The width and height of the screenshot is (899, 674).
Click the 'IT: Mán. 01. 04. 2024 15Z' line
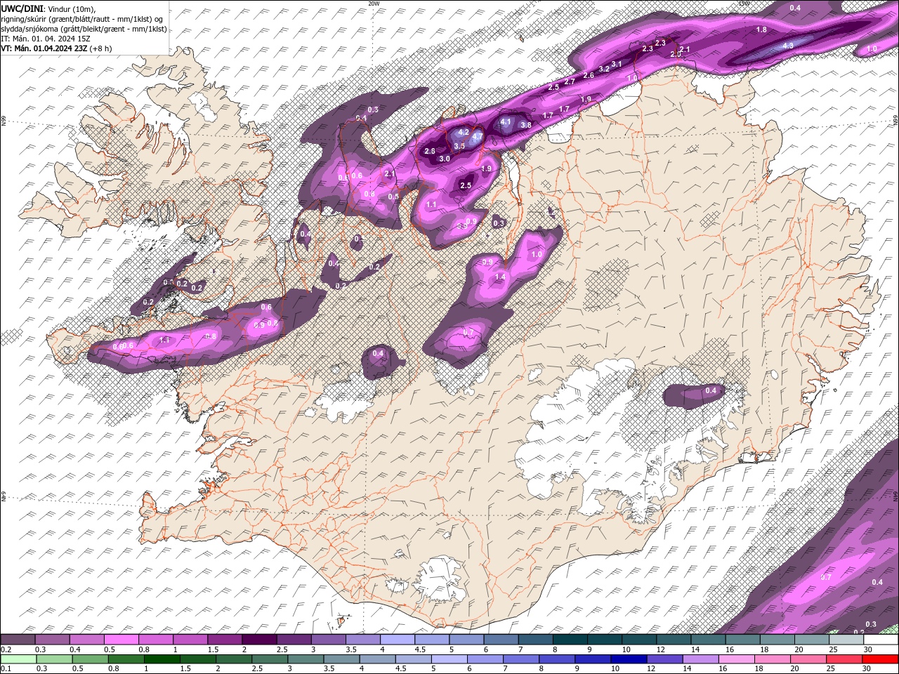point(46,38)
